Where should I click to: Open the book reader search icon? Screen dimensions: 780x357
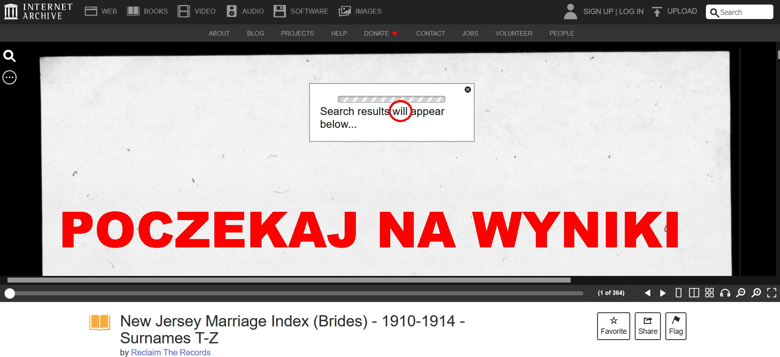[x=10, y=56]
